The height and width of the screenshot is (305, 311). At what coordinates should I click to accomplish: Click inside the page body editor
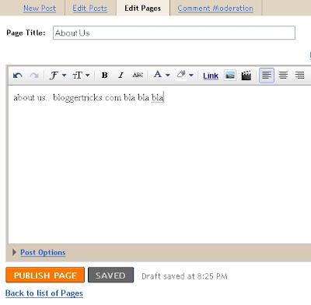pyautogui.click(x=159, y=165)
